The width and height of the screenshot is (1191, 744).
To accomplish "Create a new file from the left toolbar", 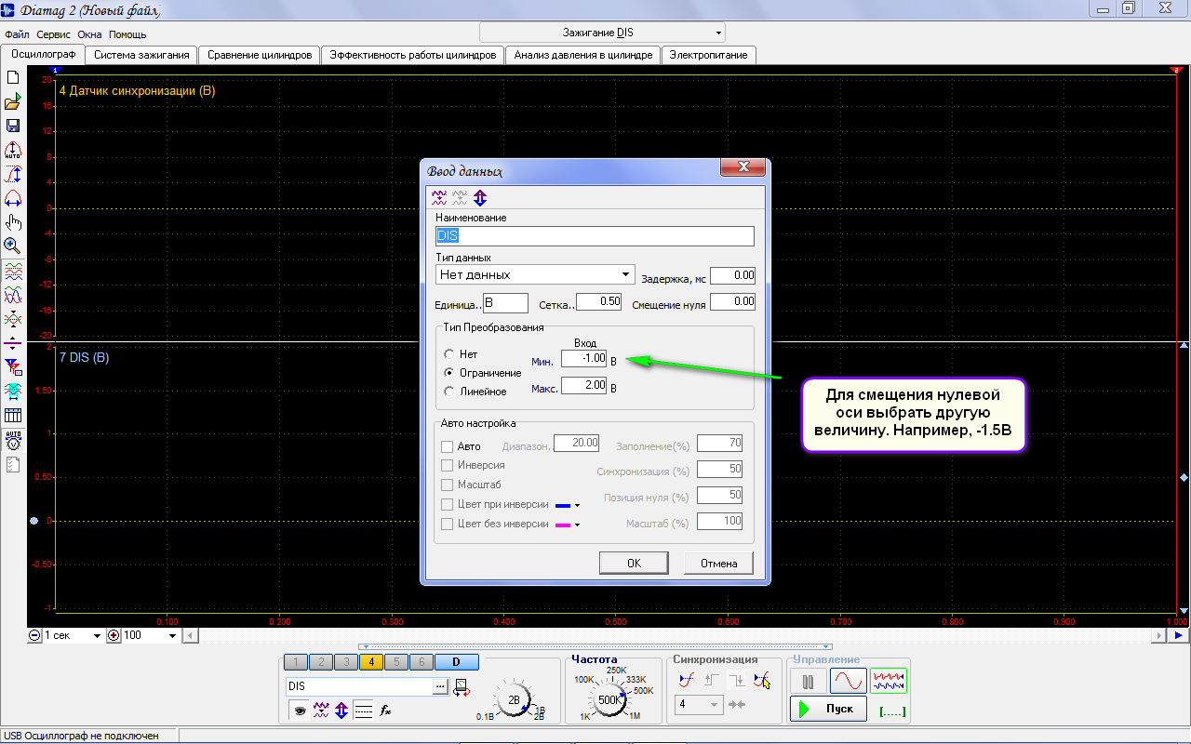I will 13,78.
